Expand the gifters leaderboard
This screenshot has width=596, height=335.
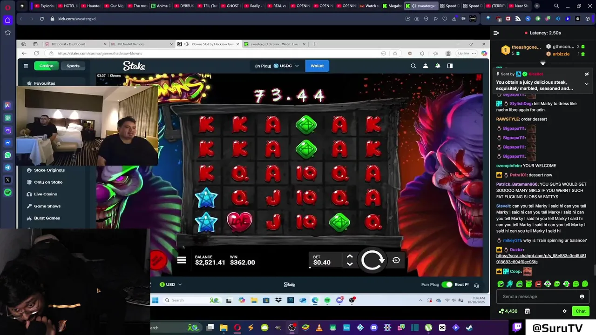543,63
